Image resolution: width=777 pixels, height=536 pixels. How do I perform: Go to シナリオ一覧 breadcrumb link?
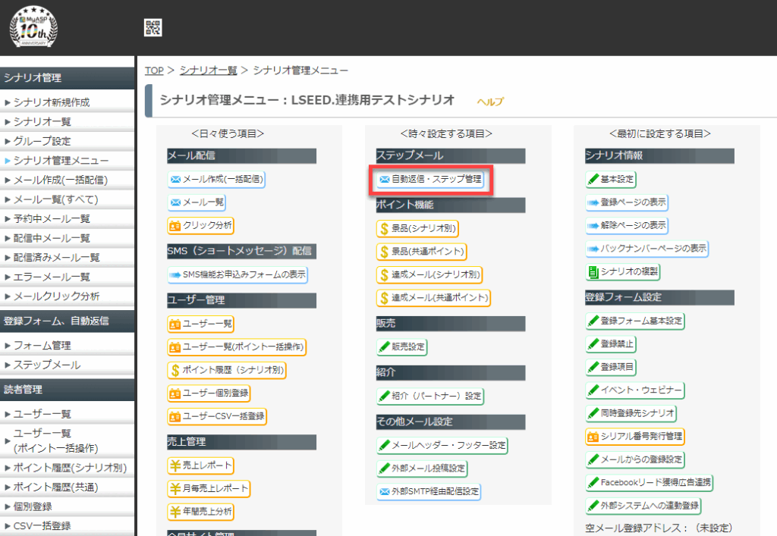[208, 71]
